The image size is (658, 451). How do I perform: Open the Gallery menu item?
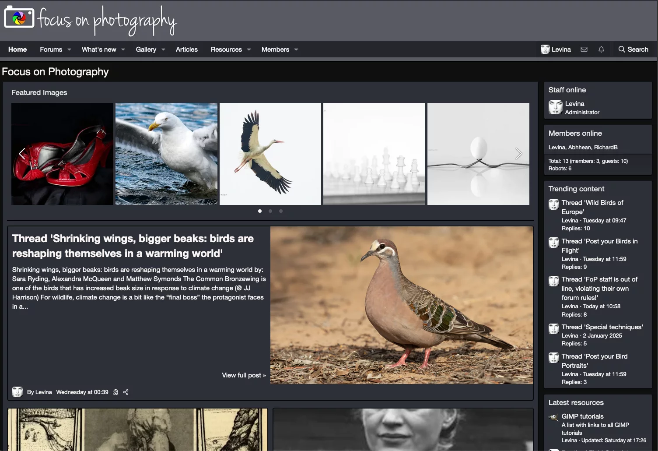[x=146, y=49]
